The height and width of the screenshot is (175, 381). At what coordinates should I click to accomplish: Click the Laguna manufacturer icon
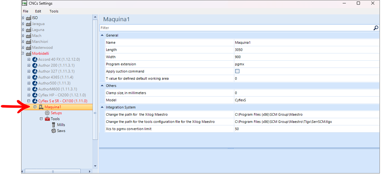29,30
